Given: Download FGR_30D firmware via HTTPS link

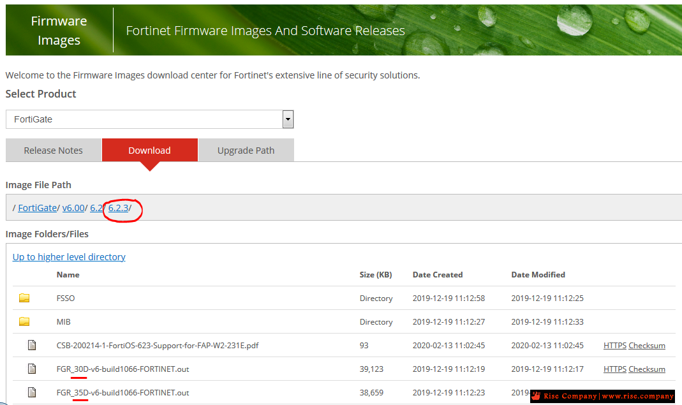Looking at the screenshot, I should [614, 369].
